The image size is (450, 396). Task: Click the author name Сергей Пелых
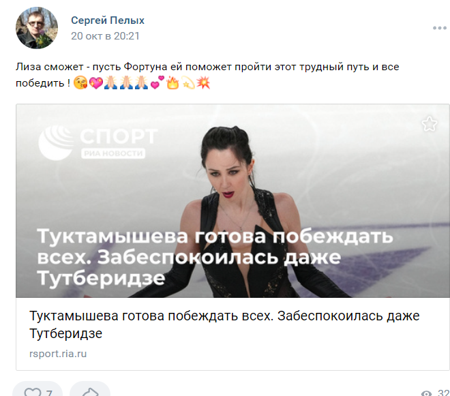[x=108, y=20]
